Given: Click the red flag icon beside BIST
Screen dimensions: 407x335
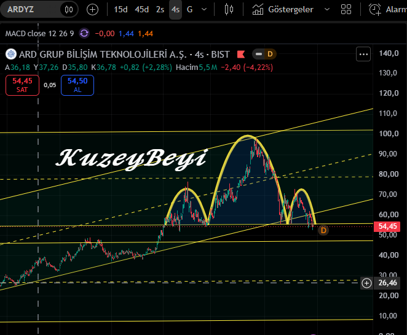Looking at the screenshot, I should pos(241,54).
